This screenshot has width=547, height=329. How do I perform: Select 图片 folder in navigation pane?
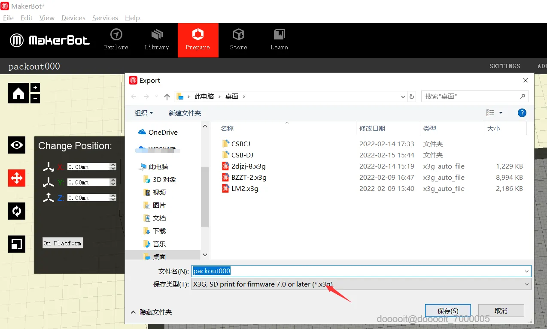tap(155, 205)
